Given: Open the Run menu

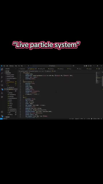Looking at the screenshot, I should point(22,66).
